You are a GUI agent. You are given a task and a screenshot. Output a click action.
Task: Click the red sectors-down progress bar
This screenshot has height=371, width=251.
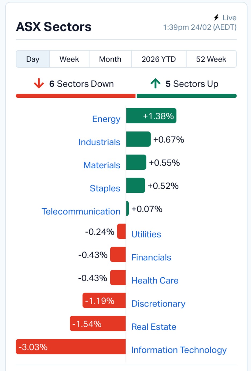point(76,96)
